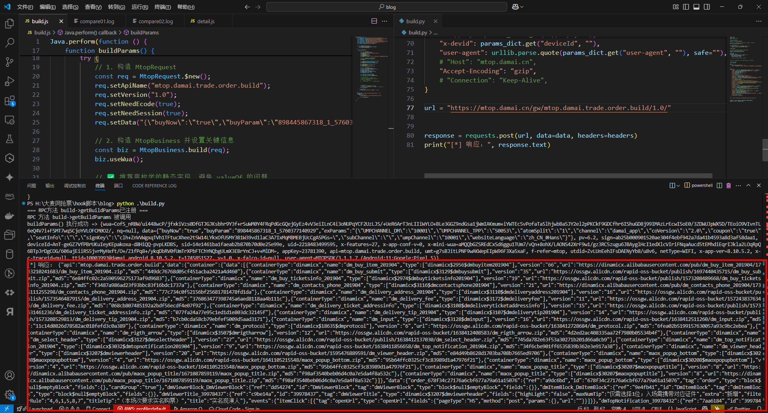Viewport: 768px width, 413px height.
Task: Open the Run and Debug view
Action: (10, 81)
